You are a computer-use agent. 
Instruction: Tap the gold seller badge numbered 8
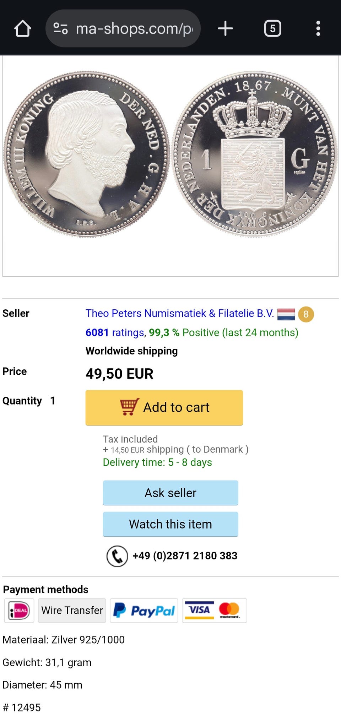[x=306, y=314]
